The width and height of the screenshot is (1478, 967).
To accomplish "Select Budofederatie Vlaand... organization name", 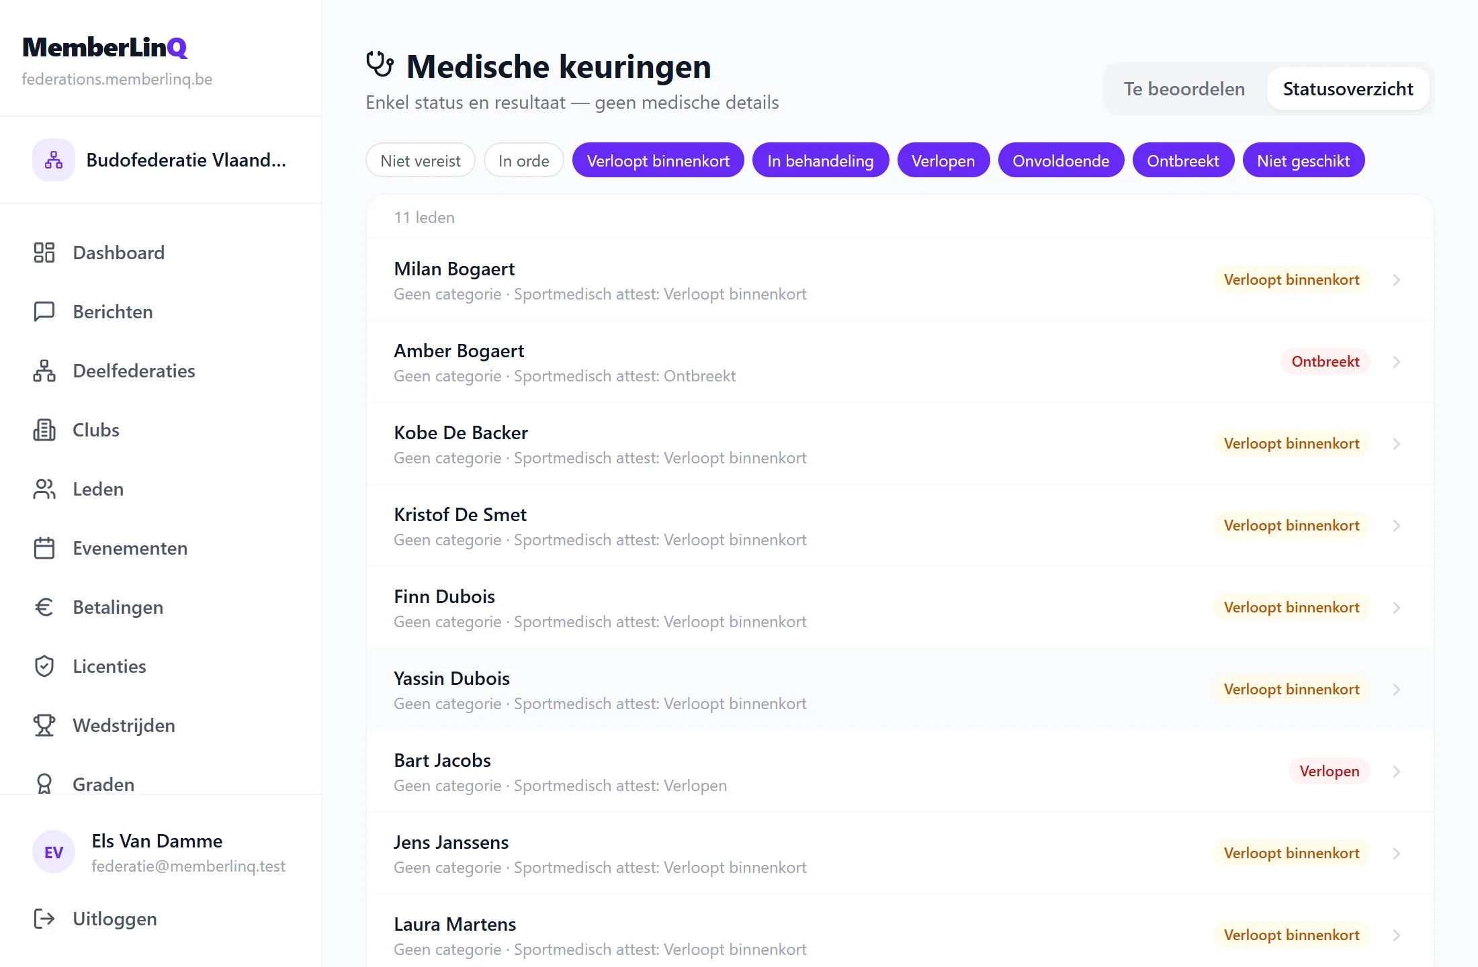I will coord(186,160).
